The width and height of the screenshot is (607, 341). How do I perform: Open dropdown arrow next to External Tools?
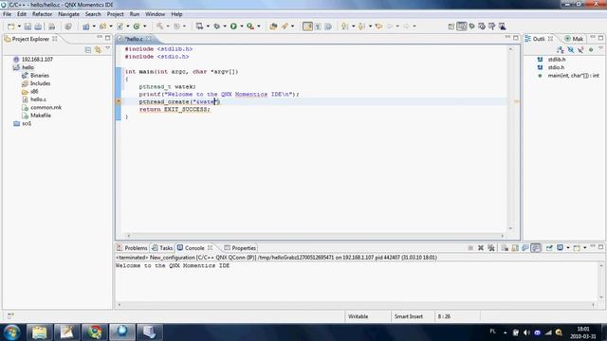(x=259, y=27)
